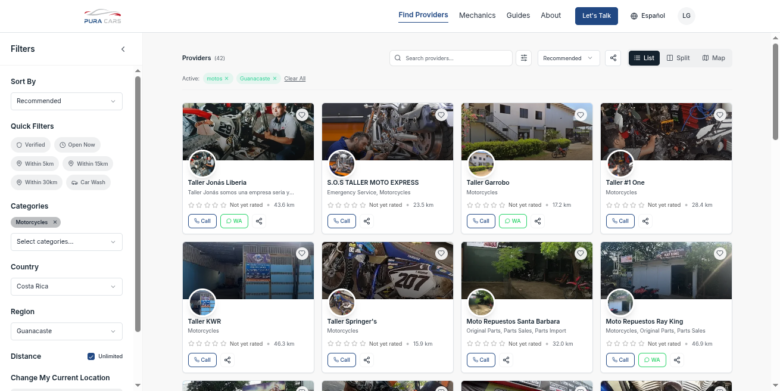780x391 pixels.
Task: Open the About nav item
Action: [x=551, y=15]
